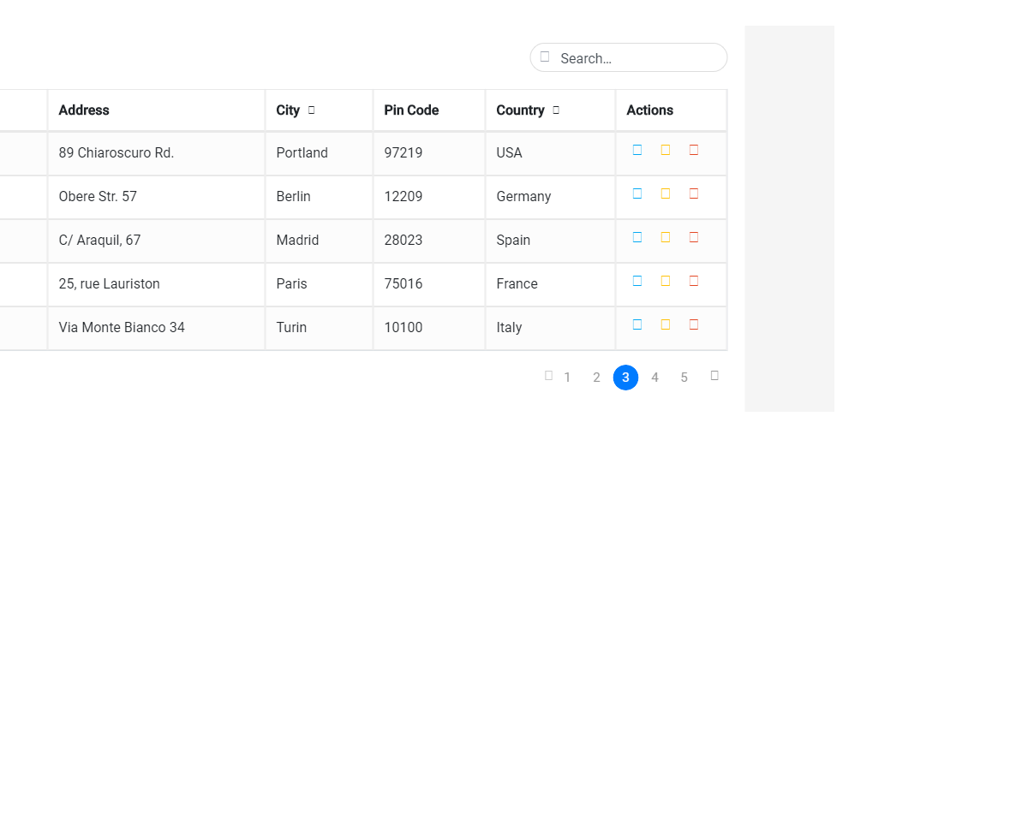Navigate to page 4

click(x=654, y=377)
